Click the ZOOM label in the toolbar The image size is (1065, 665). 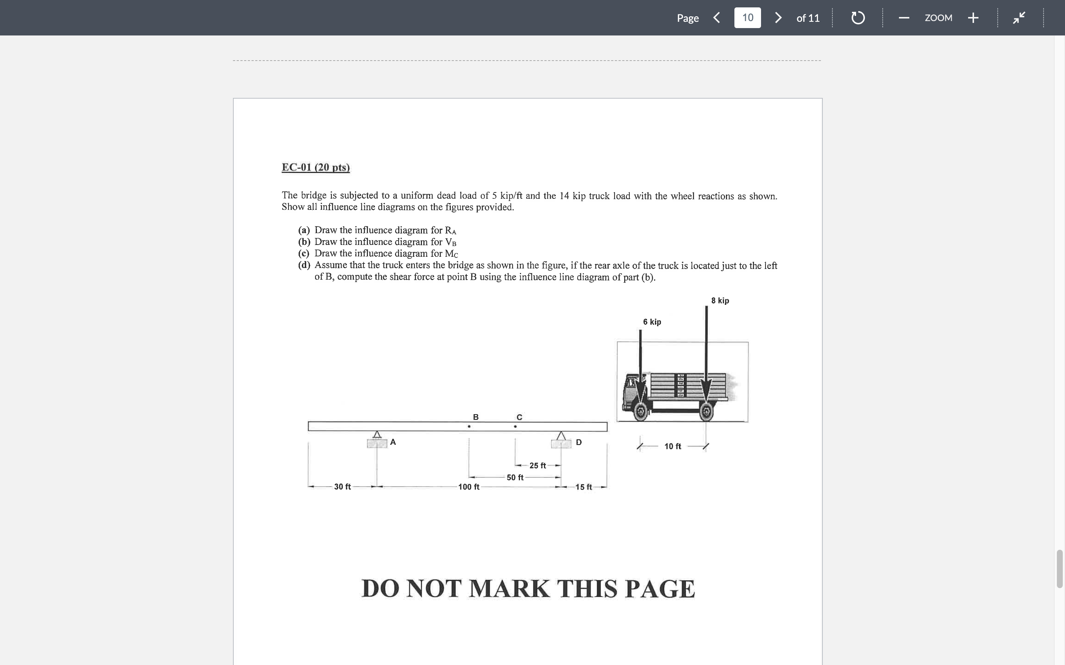tap(939, 18)
